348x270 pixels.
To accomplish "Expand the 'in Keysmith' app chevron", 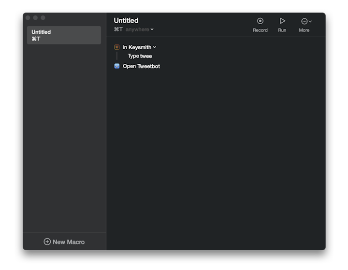I will pos(155,47).
